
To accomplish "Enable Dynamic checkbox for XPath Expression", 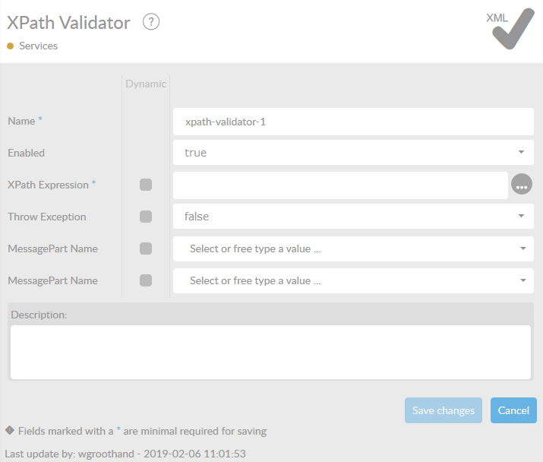I will coord(146,185).
